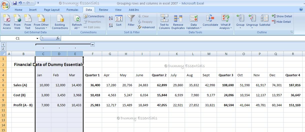
Task: Open the Subtotal command
Action: click(x=265, y=21)
